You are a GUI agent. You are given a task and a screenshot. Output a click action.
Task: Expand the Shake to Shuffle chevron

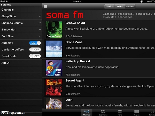point(40,23)
